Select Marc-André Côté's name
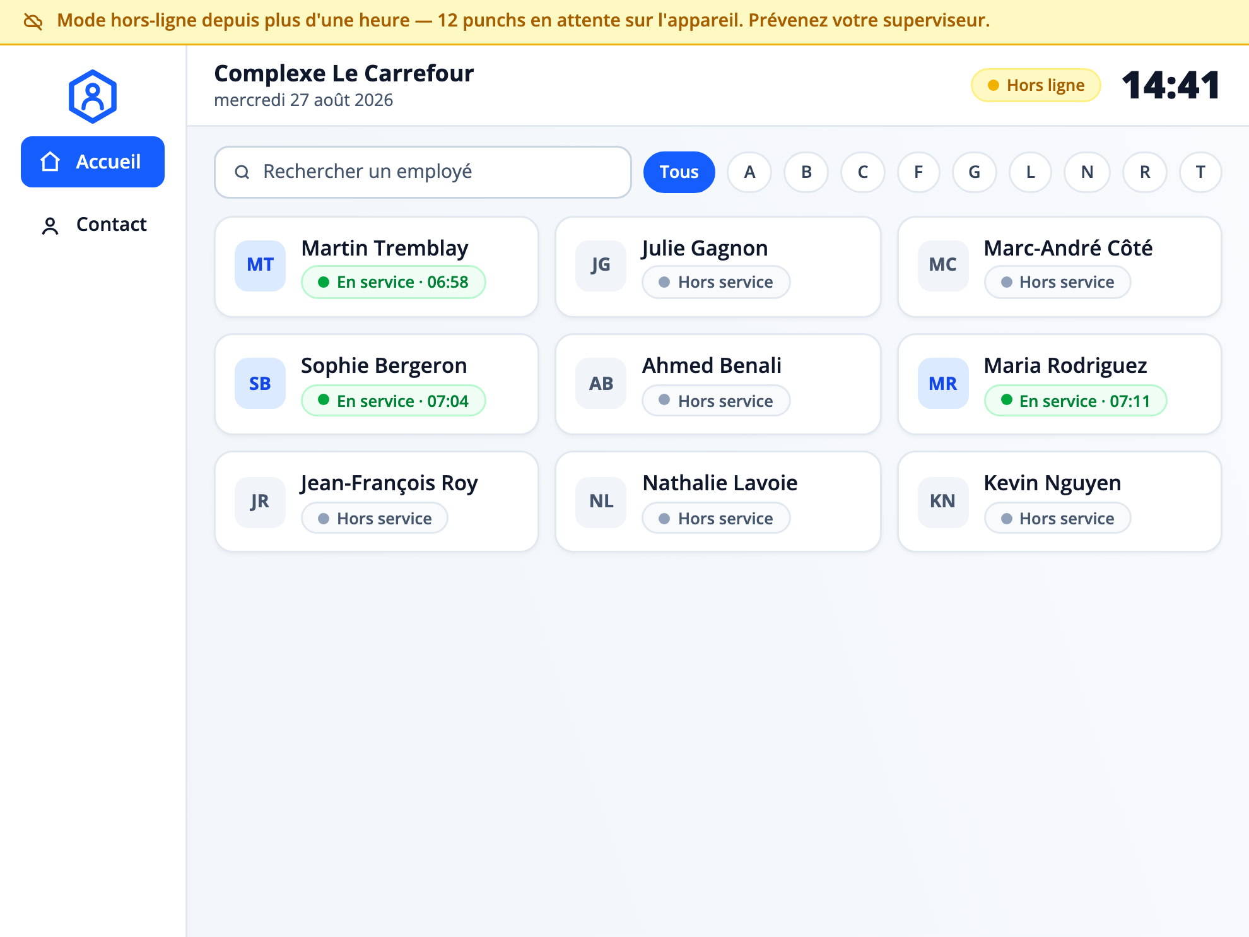 (1068, 249)
